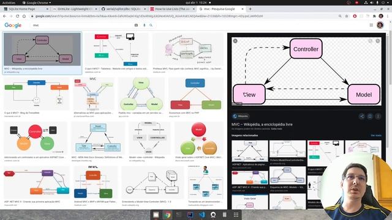Open the Google account avatar
The width and height of the screenshot is (392, 220).
(x=380, y=25)
